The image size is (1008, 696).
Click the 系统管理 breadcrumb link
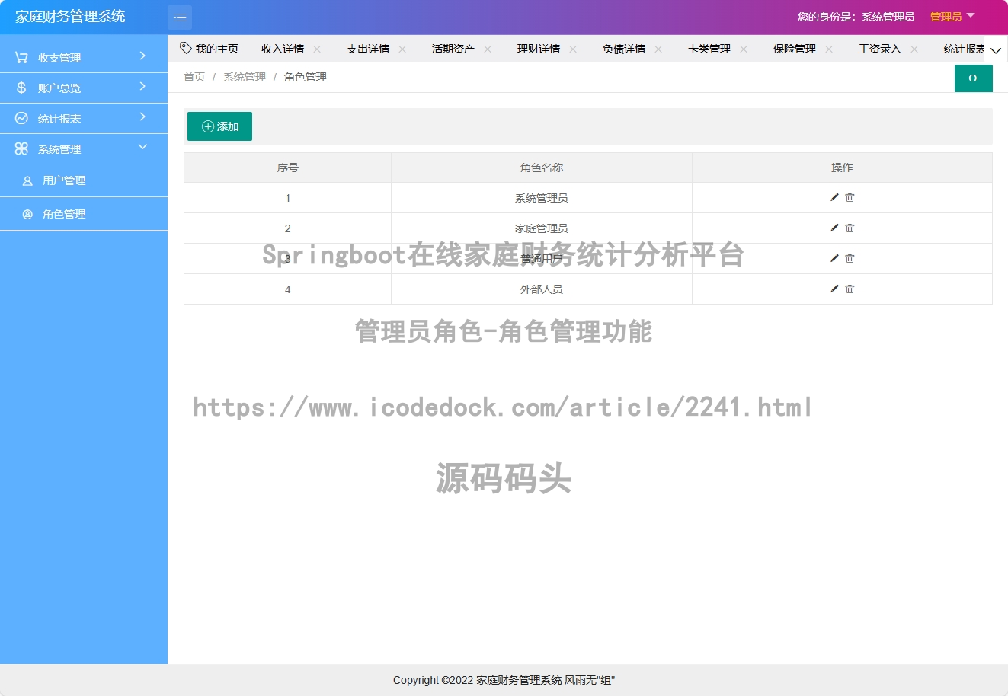(245, 77)
